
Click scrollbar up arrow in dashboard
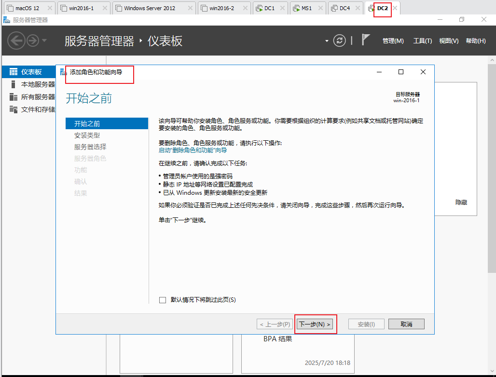coord(492,60)
